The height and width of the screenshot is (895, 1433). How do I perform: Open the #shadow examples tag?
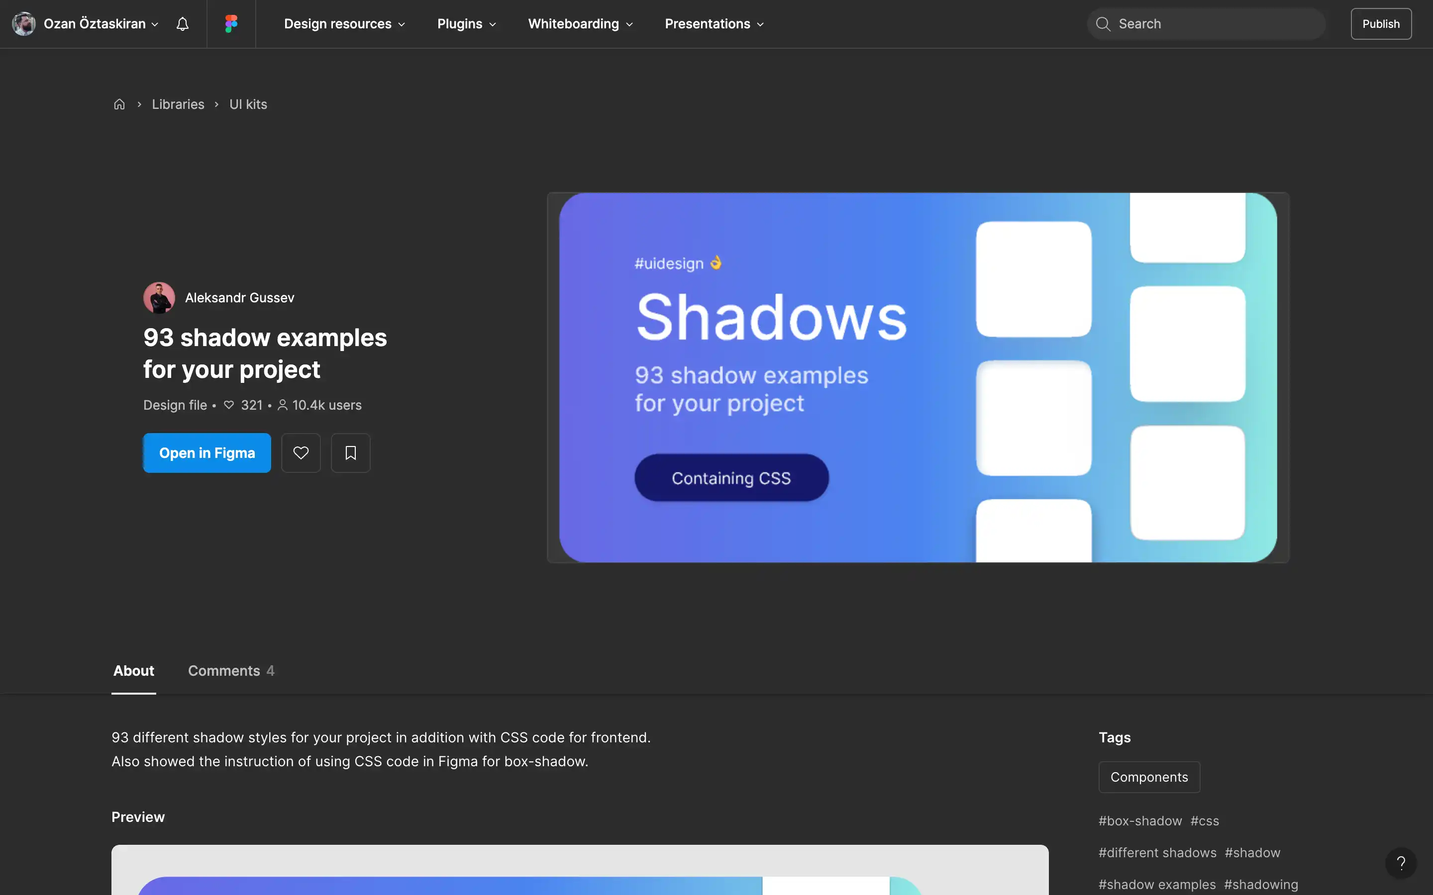(1157, 885)
